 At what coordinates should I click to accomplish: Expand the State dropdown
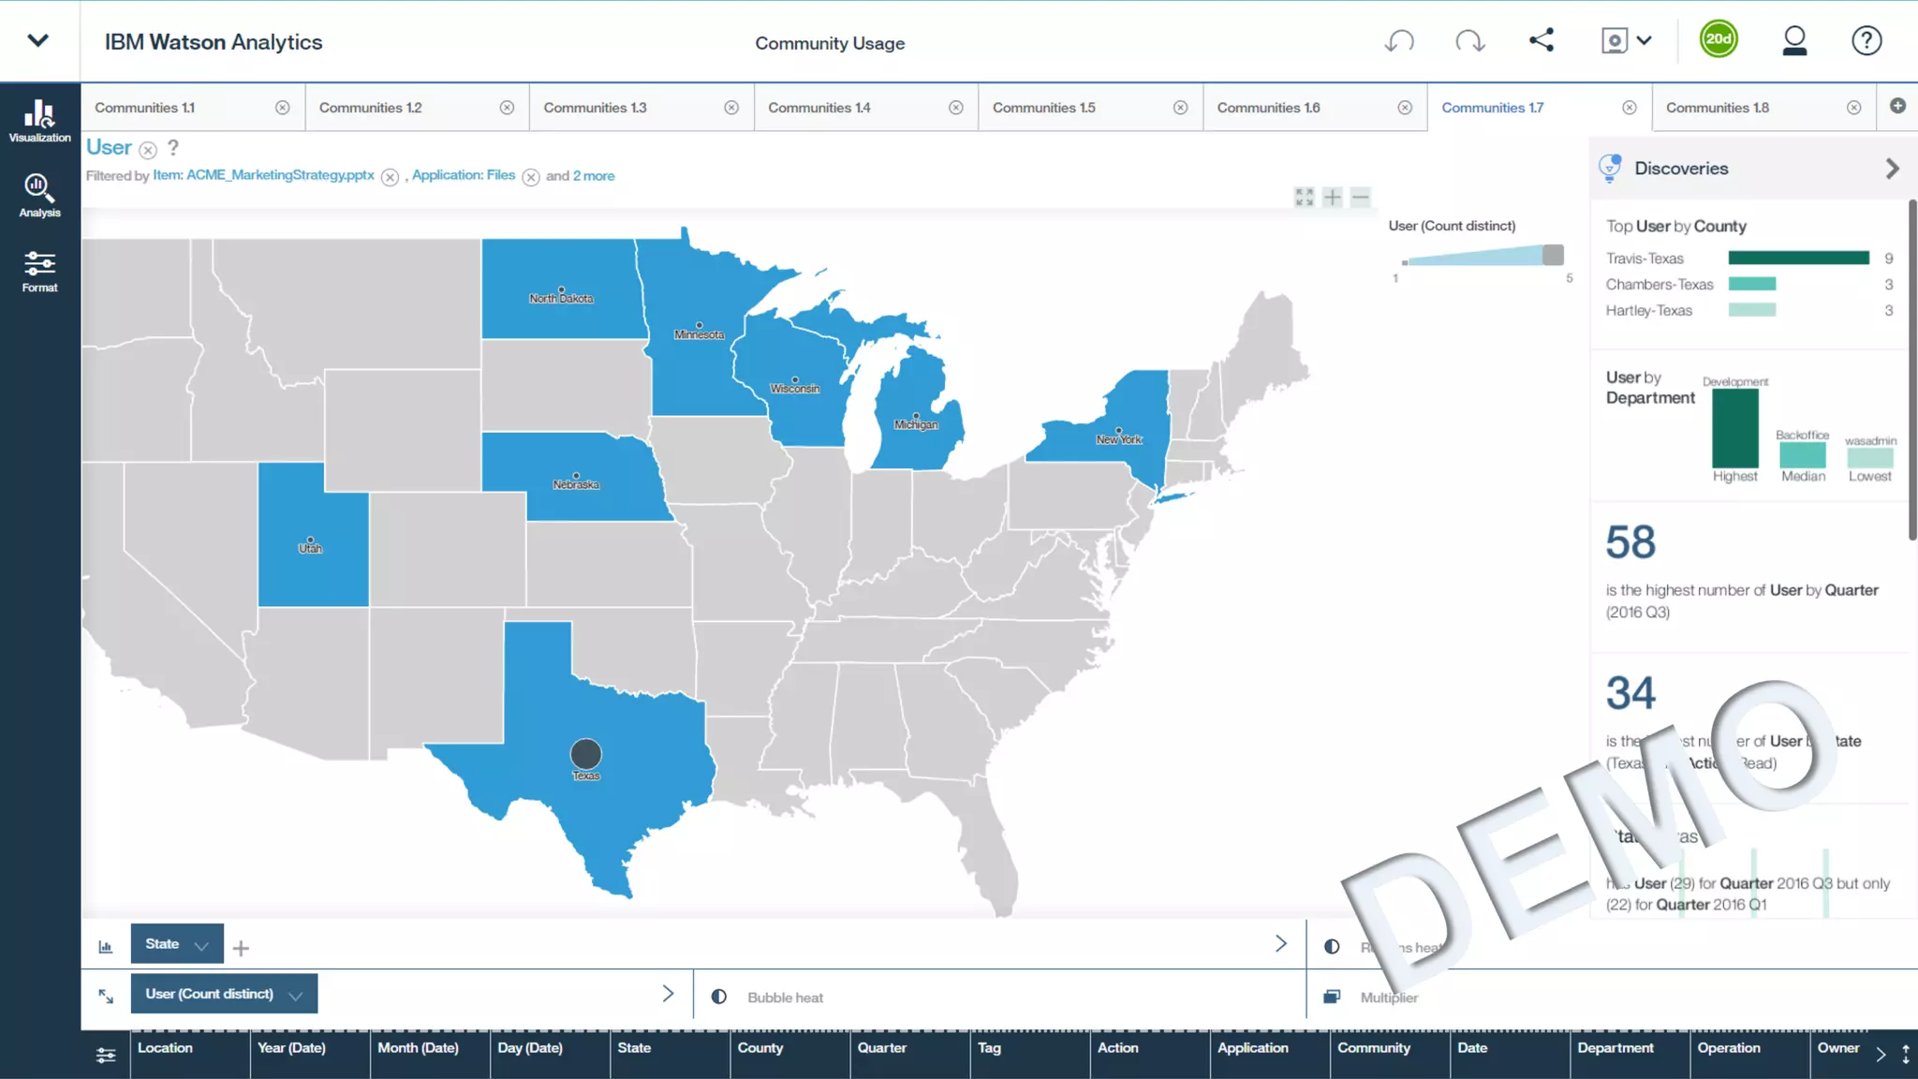(x=200, y=946)
